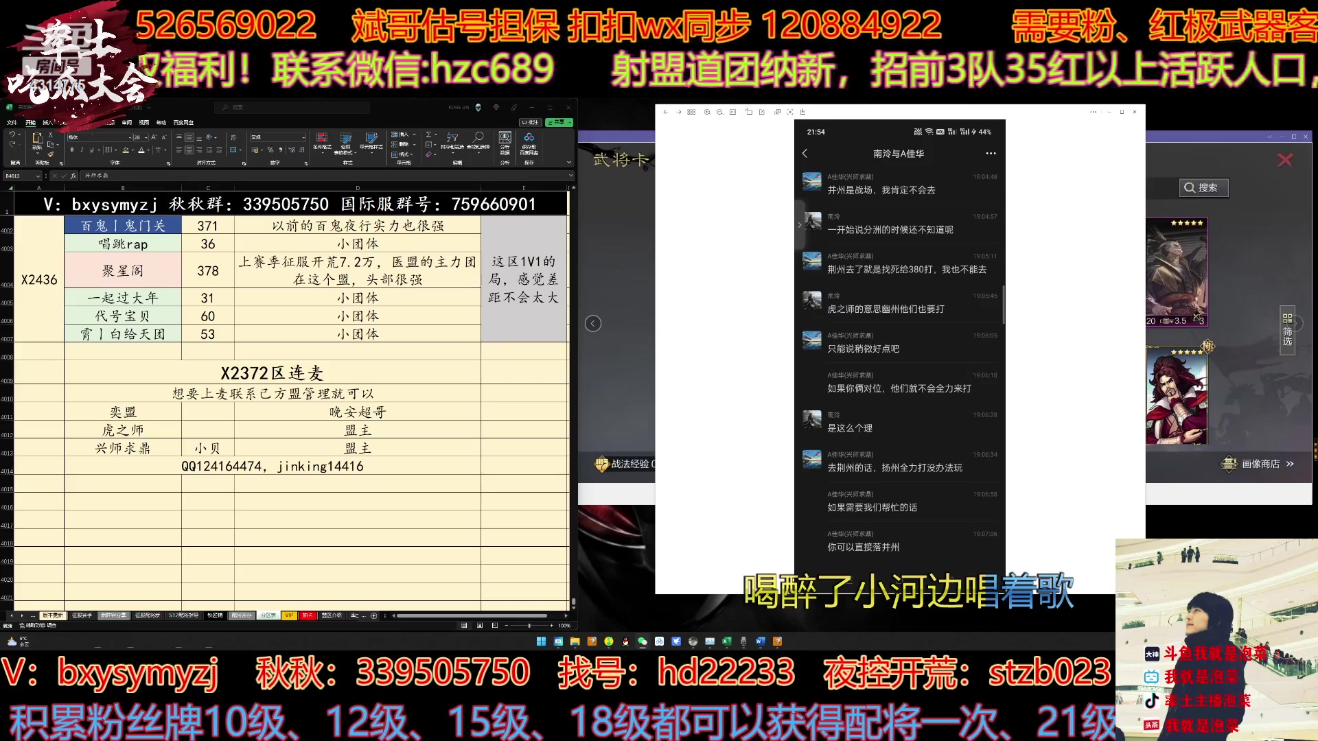Toggle Wrap Text in Excel alignment group
Screen dimensions: 1318x741
[x=233, y=137]
